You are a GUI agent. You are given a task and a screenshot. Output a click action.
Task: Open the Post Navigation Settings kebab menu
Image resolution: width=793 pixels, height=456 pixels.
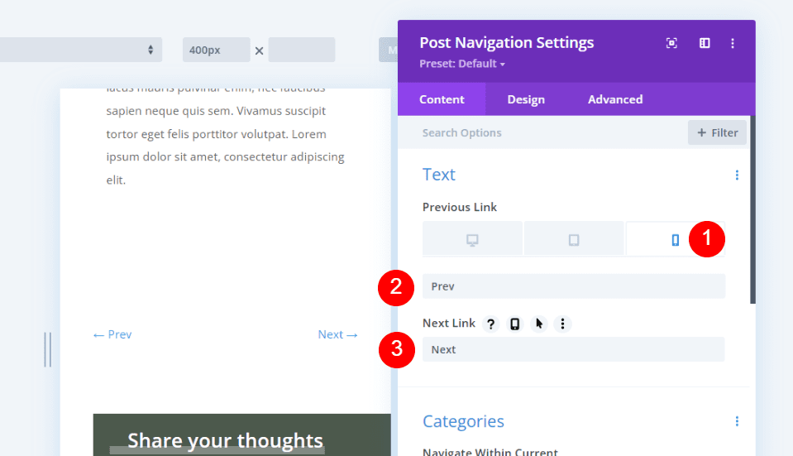click(733, 43)
